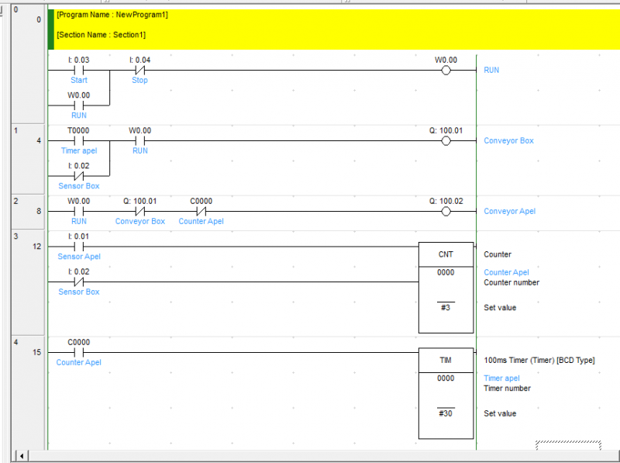Image resolution: width=620 pixels, height=463 pixels.
Task: Select the CNT set value #3 operand
Action: click(x=446, y=307)
